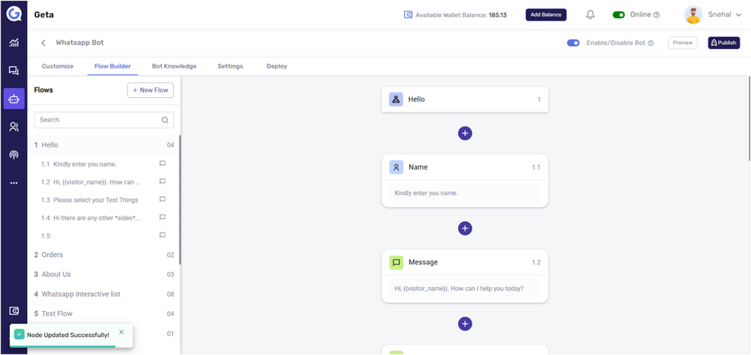
Task: Click message icon on row 1.2
Action: coord(162,181)
